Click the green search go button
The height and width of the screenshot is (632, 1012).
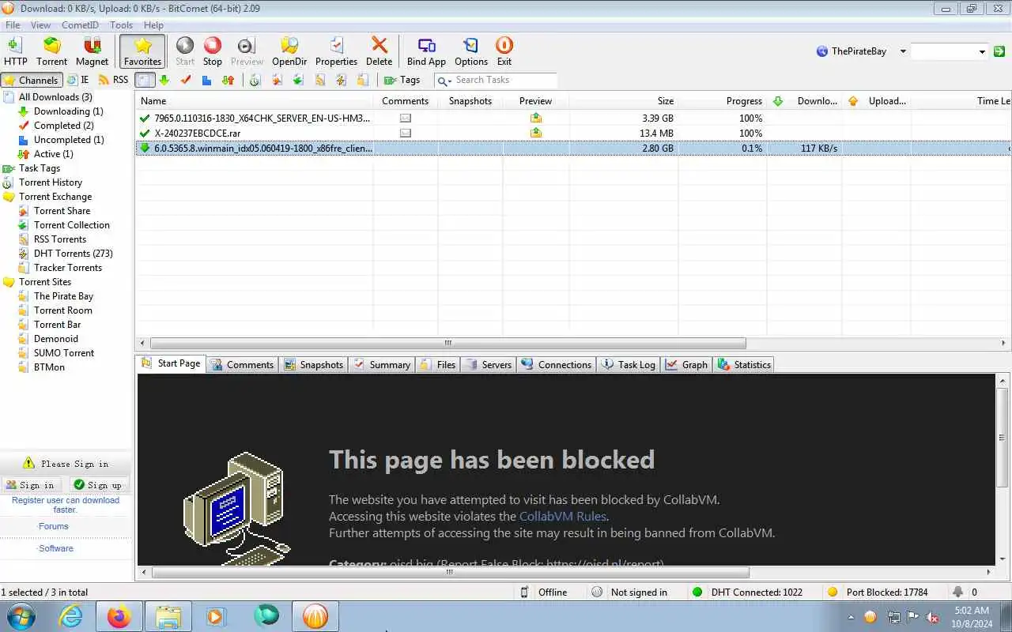(x=999, y=51)
